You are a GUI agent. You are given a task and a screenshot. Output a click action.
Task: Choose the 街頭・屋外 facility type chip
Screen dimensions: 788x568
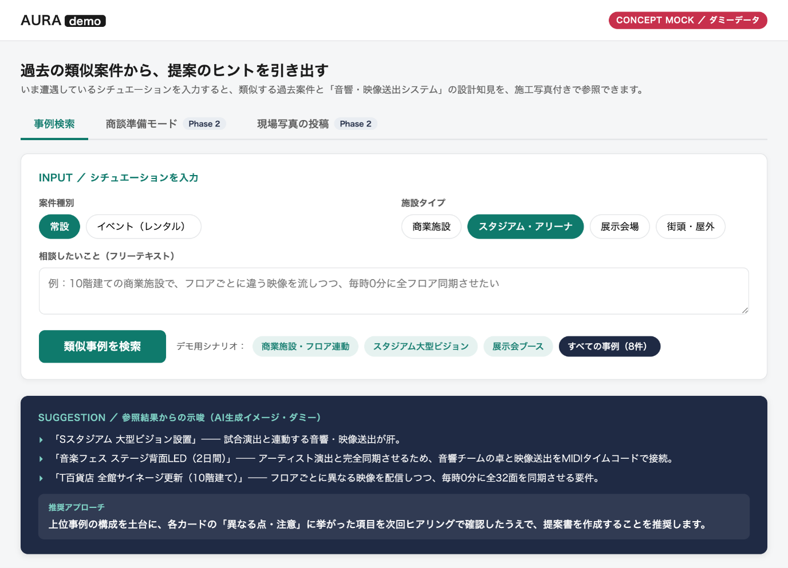pyautogui.click(x=691, y=227)
